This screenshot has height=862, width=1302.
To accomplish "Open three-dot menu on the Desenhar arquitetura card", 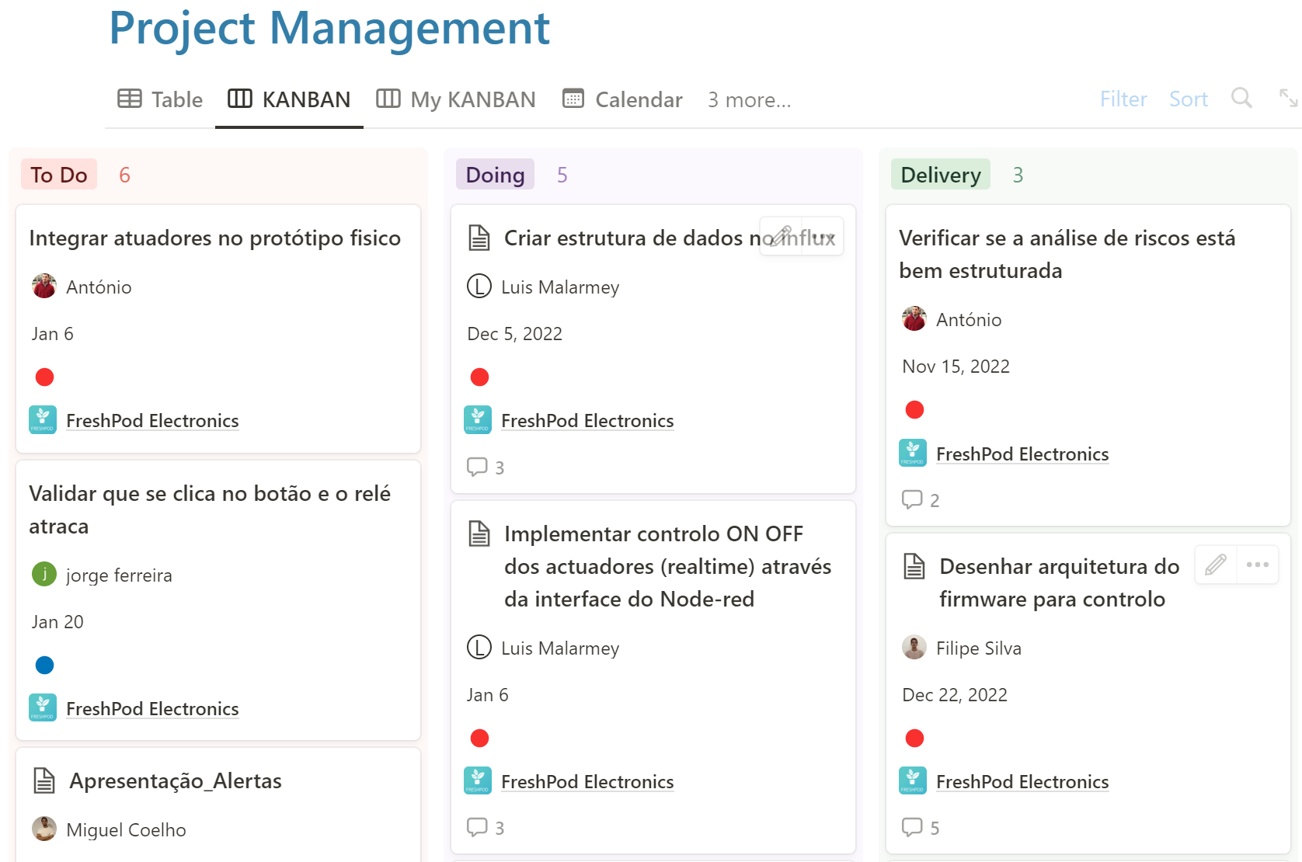I will click(x=1258, y=565).
